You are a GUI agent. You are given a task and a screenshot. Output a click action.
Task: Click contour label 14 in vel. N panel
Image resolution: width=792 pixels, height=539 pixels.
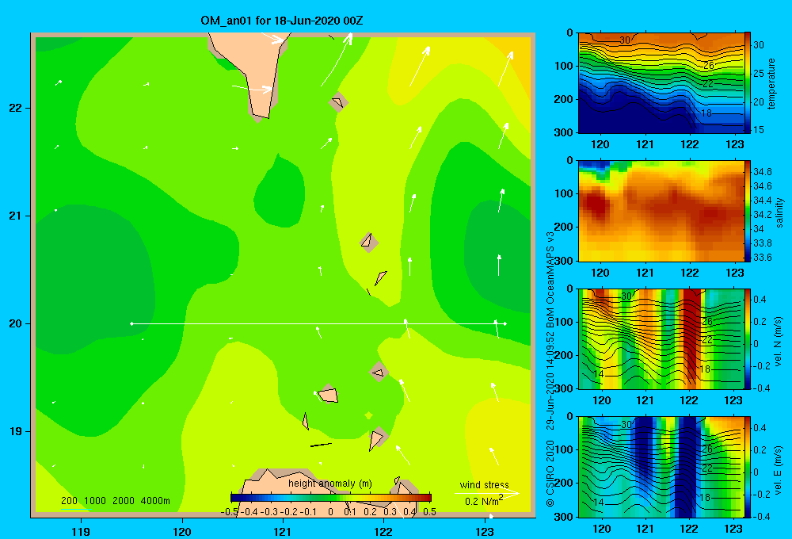tap(599, 374)
